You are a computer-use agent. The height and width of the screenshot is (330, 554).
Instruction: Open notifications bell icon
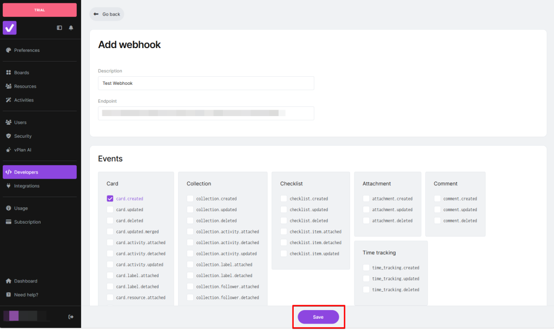pos(71,28)
